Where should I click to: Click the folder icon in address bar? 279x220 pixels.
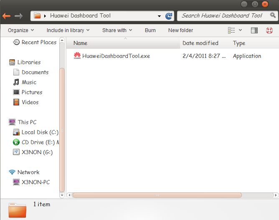[x=37, y=16]
